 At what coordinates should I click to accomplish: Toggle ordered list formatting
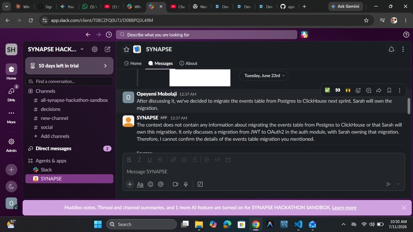pyautogui.click(x=184, y=160)
